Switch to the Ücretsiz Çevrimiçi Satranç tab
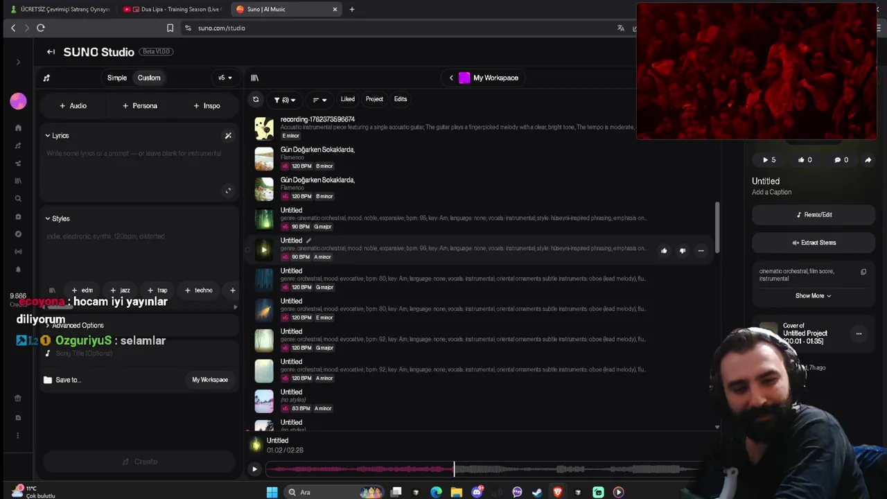The image size is (887, 499). 60,9
